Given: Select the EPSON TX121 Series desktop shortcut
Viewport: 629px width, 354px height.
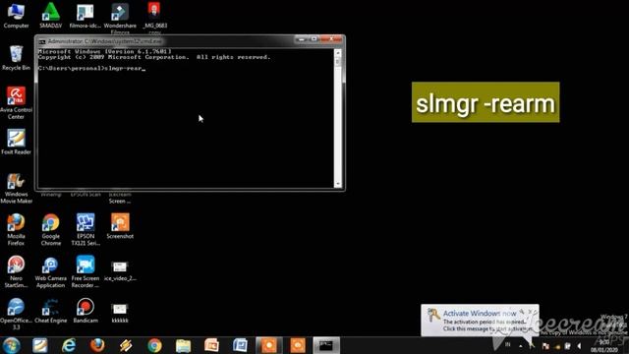Looking at the screenshot, I should coord(86,229).
